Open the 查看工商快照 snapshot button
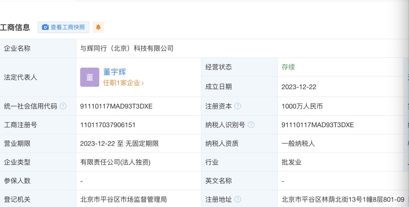Viewport: 409px width, 207px height. point(63,27)
